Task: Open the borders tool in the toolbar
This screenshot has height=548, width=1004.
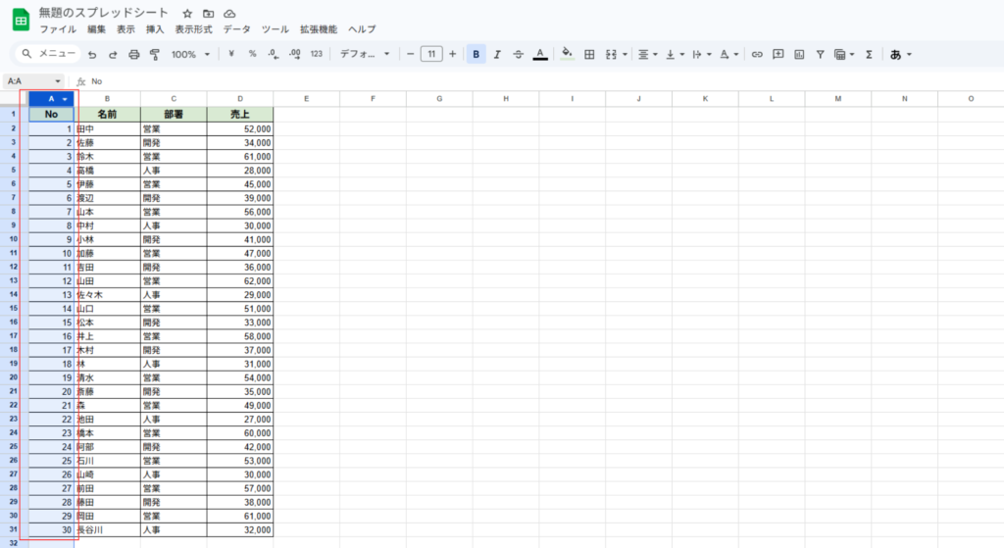Action: [x=589, y=55]
